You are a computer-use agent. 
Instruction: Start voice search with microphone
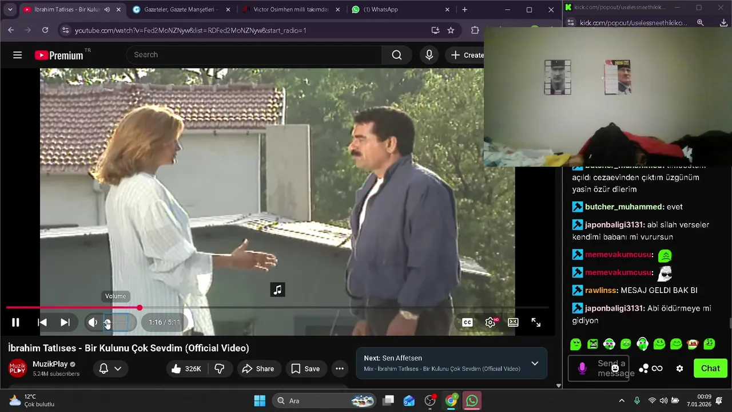[x=429, y=55]
